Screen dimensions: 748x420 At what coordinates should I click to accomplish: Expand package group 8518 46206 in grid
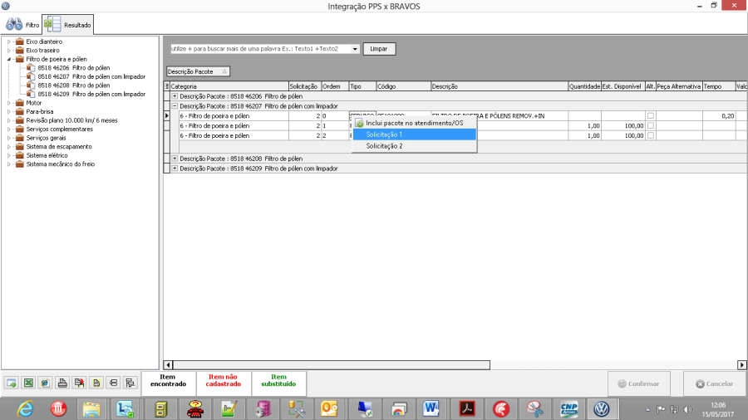click(175, 96)
